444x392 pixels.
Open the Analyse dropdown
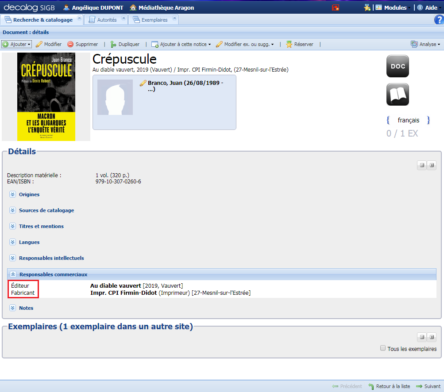click(x=425, y=44)
